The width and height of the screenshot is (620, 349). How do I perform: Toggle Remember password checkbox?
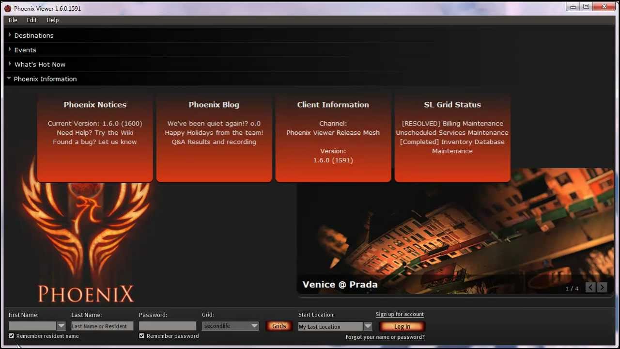click(141, 335)
